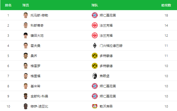Open the team link 门兴格拉德巴赫
Image resolution: width=177 pixels, height=111 pixels.
(111, 46)
